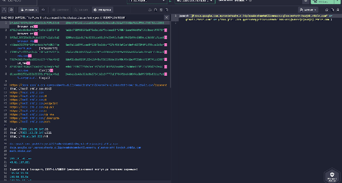Open the Microsoft Sentinel target platform dropdown

pyautogui.click(x=195, y=2)
